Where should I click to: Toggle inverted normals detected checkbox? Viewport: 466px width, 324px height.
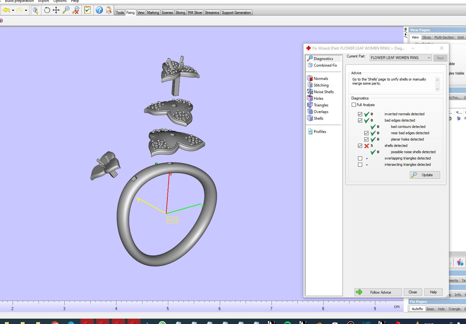pyautogui.click(x=360, y=114)
